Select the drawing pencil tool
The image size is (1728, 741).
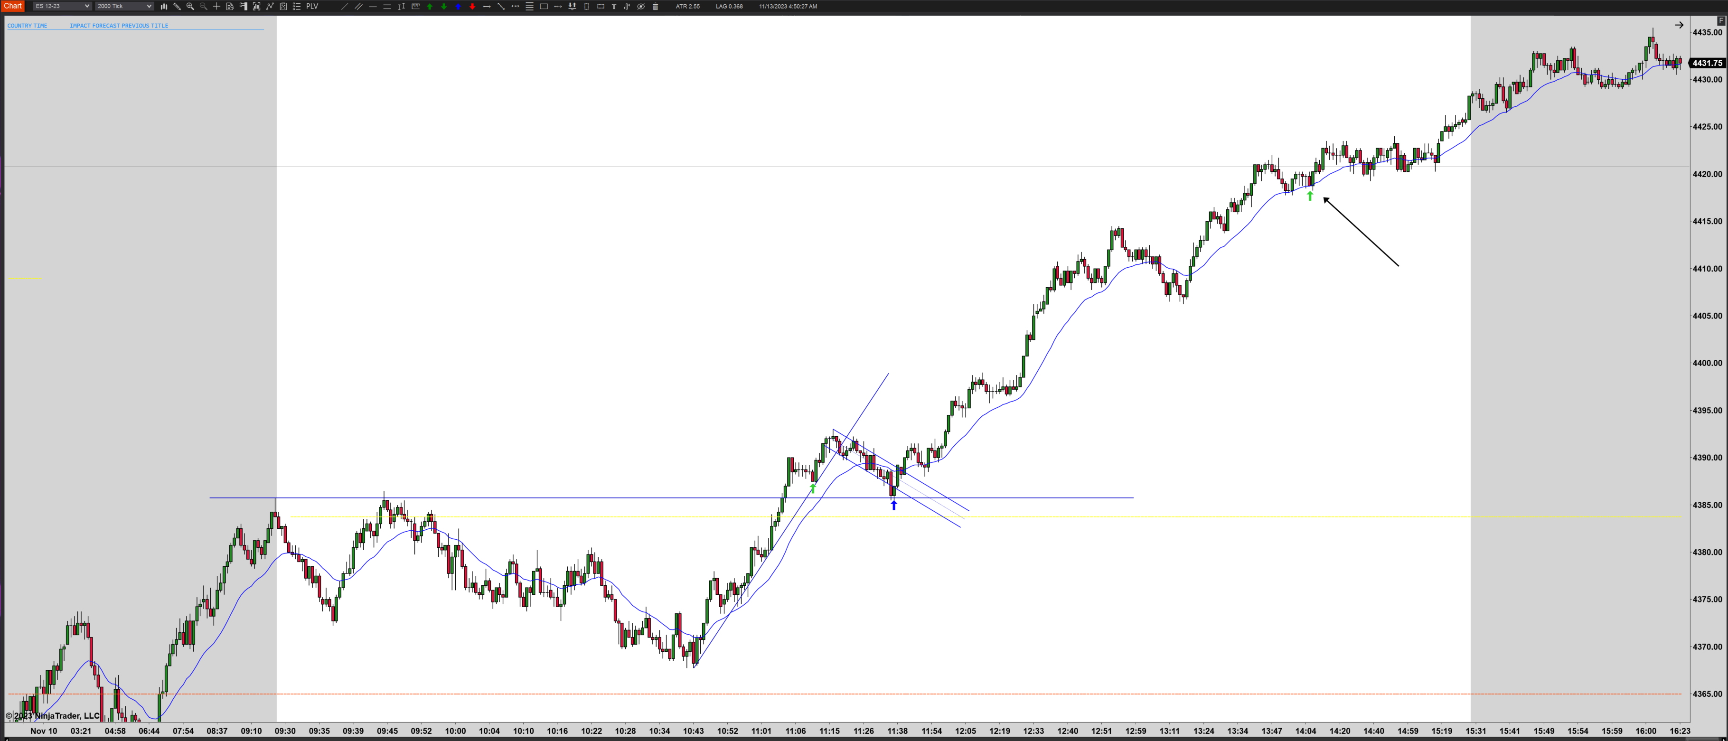(x=177, y=6)
